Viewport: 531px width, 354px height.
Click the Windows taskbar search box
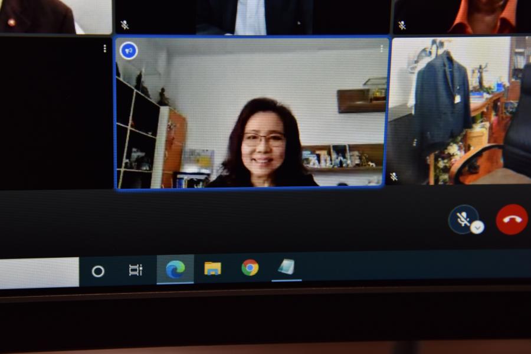(x=38, y=273)
